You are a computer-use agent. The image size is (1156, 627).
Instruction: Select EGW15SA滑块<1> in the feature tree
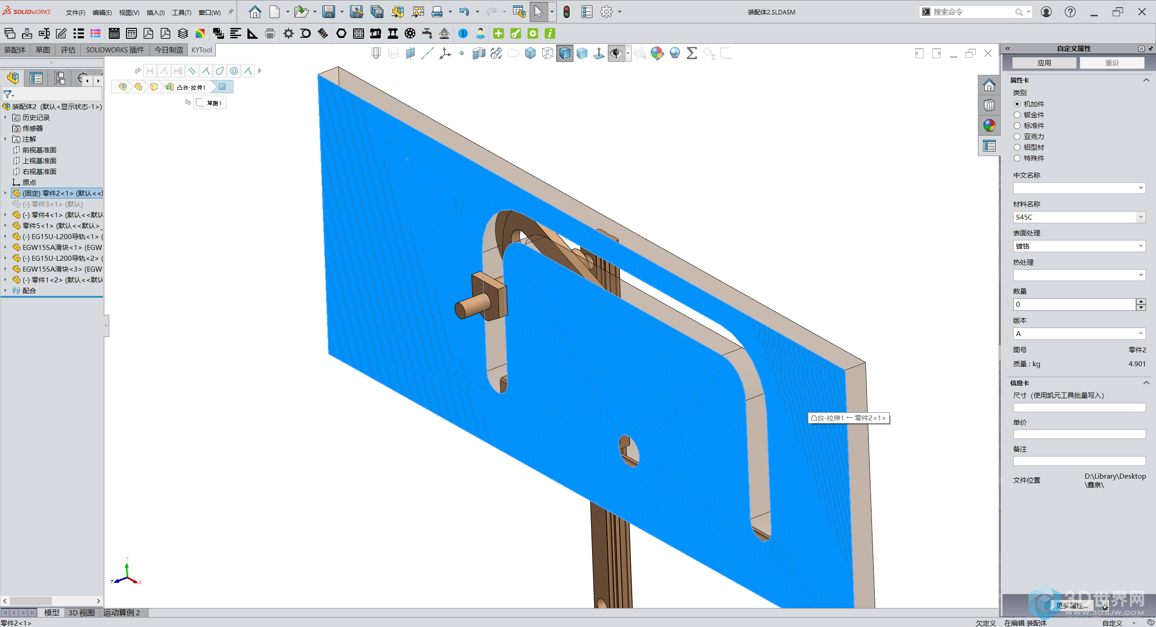click(58, 247)
